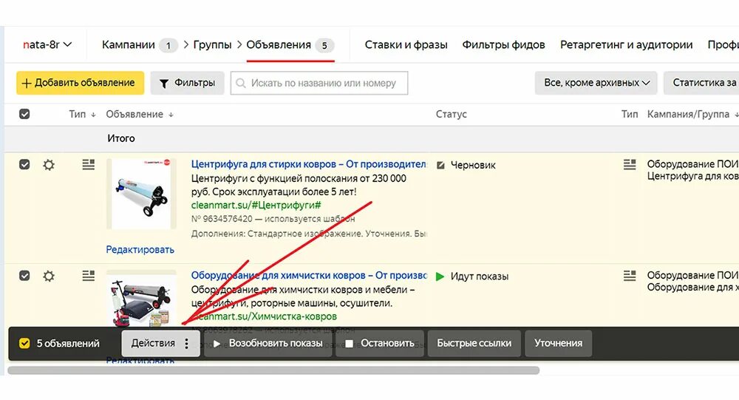Go to Кампании breadcrumb tab

pos(128,45)
